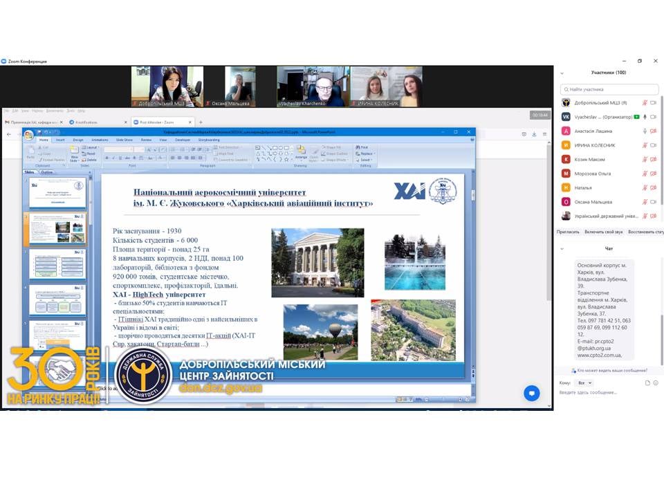The image size is (664, 498).
Task: Open a new browser tab with plus
Action: coord(201,122)
